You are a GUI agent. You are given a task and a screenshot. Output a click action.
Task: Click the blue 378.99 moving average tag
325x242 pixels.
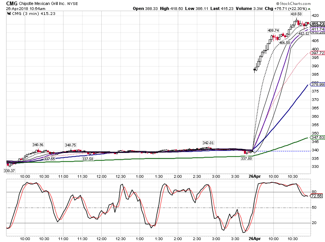pos(317,84)
